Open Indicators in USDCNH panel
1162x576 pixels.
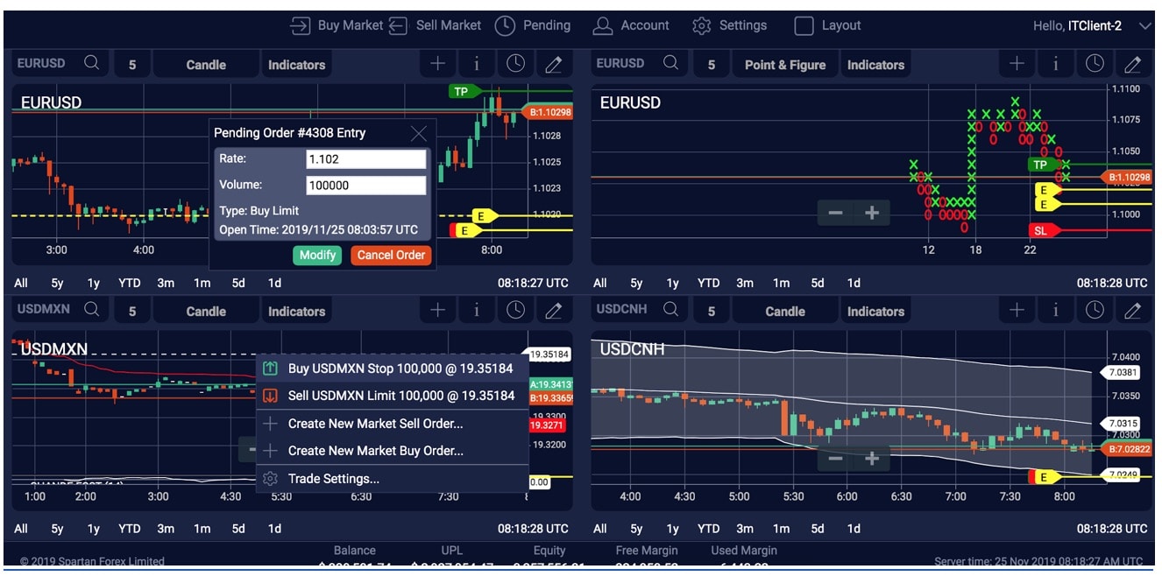(x=875, y=312)
